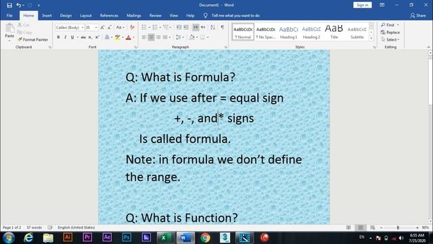Click the Save icon in quick access toolbar
The height and width of the screenshot is (244, 433).
point(9,5)
